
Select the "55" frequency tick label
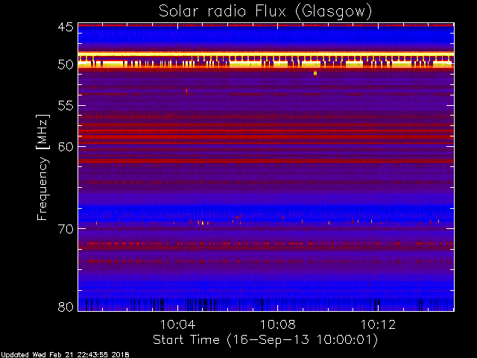click(x=66, y=106)
